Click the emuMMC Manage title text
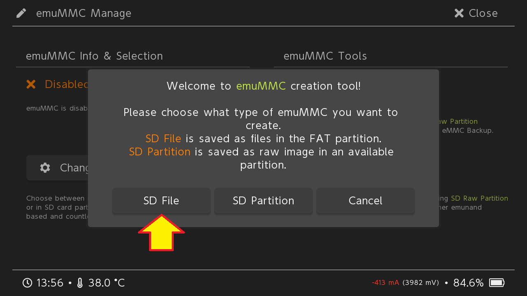This screenshot has width=527, height=296. [84, 13]
